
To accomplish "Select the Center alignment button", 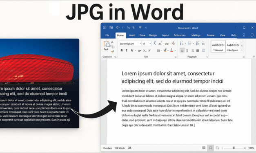I will point(187,50).
